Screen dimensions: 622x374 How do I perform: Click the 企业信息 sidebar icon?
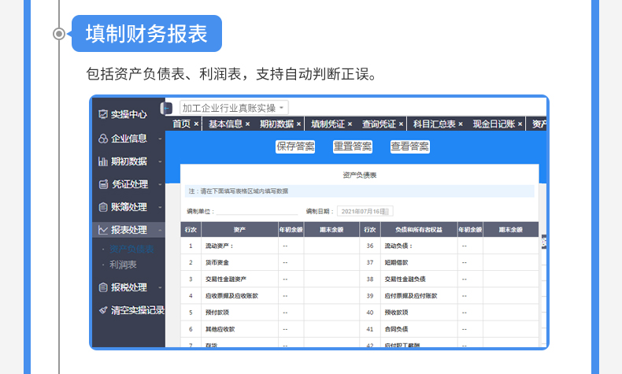coord(102,139)
